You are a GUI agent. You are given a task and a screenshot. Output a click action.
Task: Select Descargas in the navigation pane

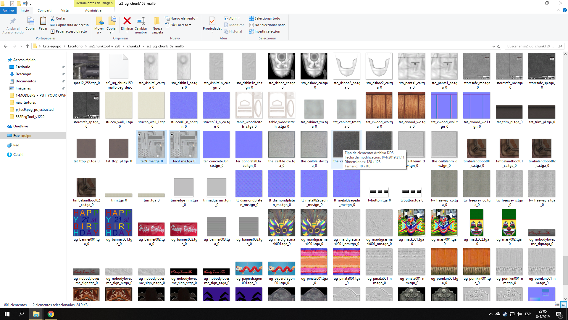[23, 74]
